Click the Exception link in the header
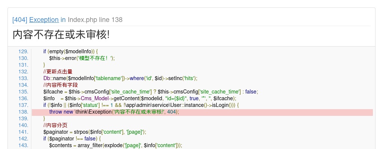Image resolution: width=383 pixels, height=149 pixels. click(44, 20)
